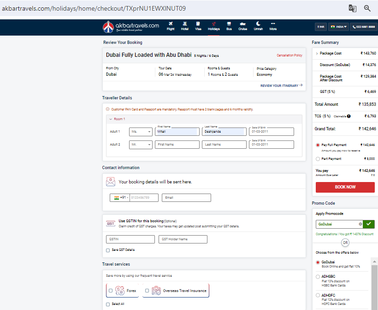Open the Flight airplane icon

coord(171,24)
